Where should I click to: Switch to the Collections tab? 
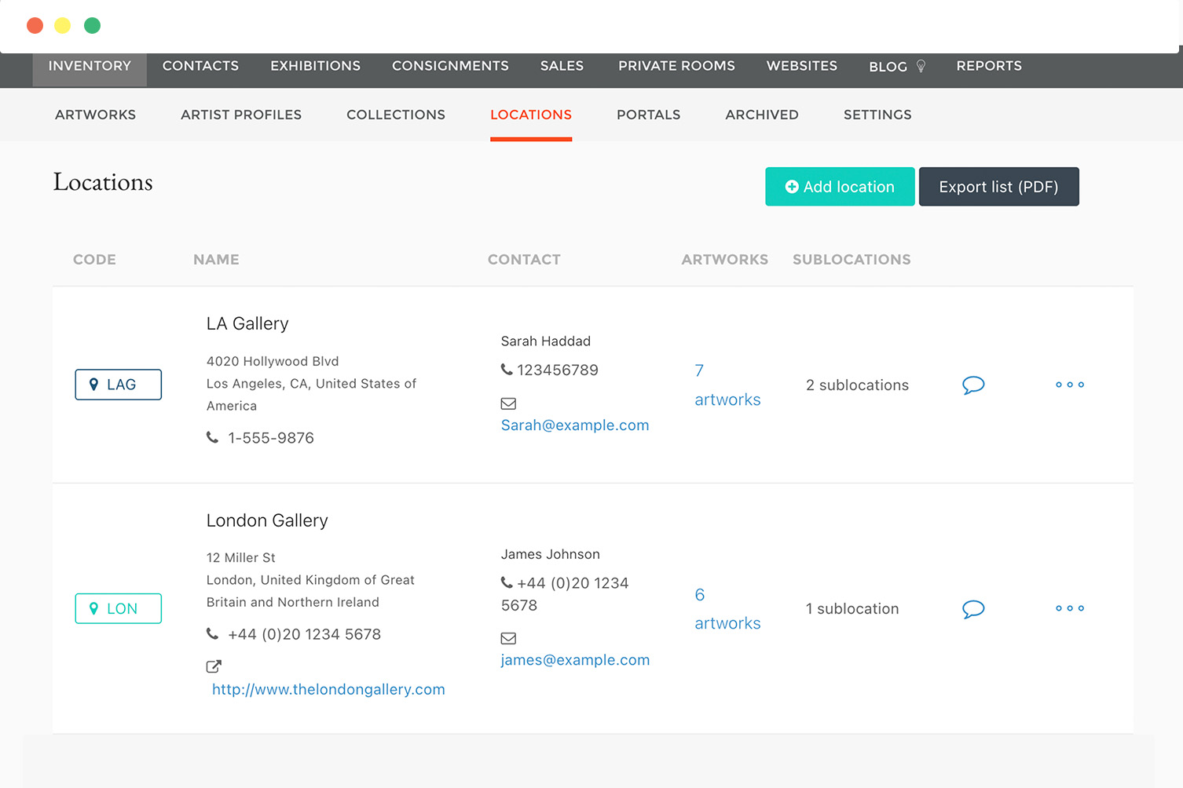click(396, 115)
